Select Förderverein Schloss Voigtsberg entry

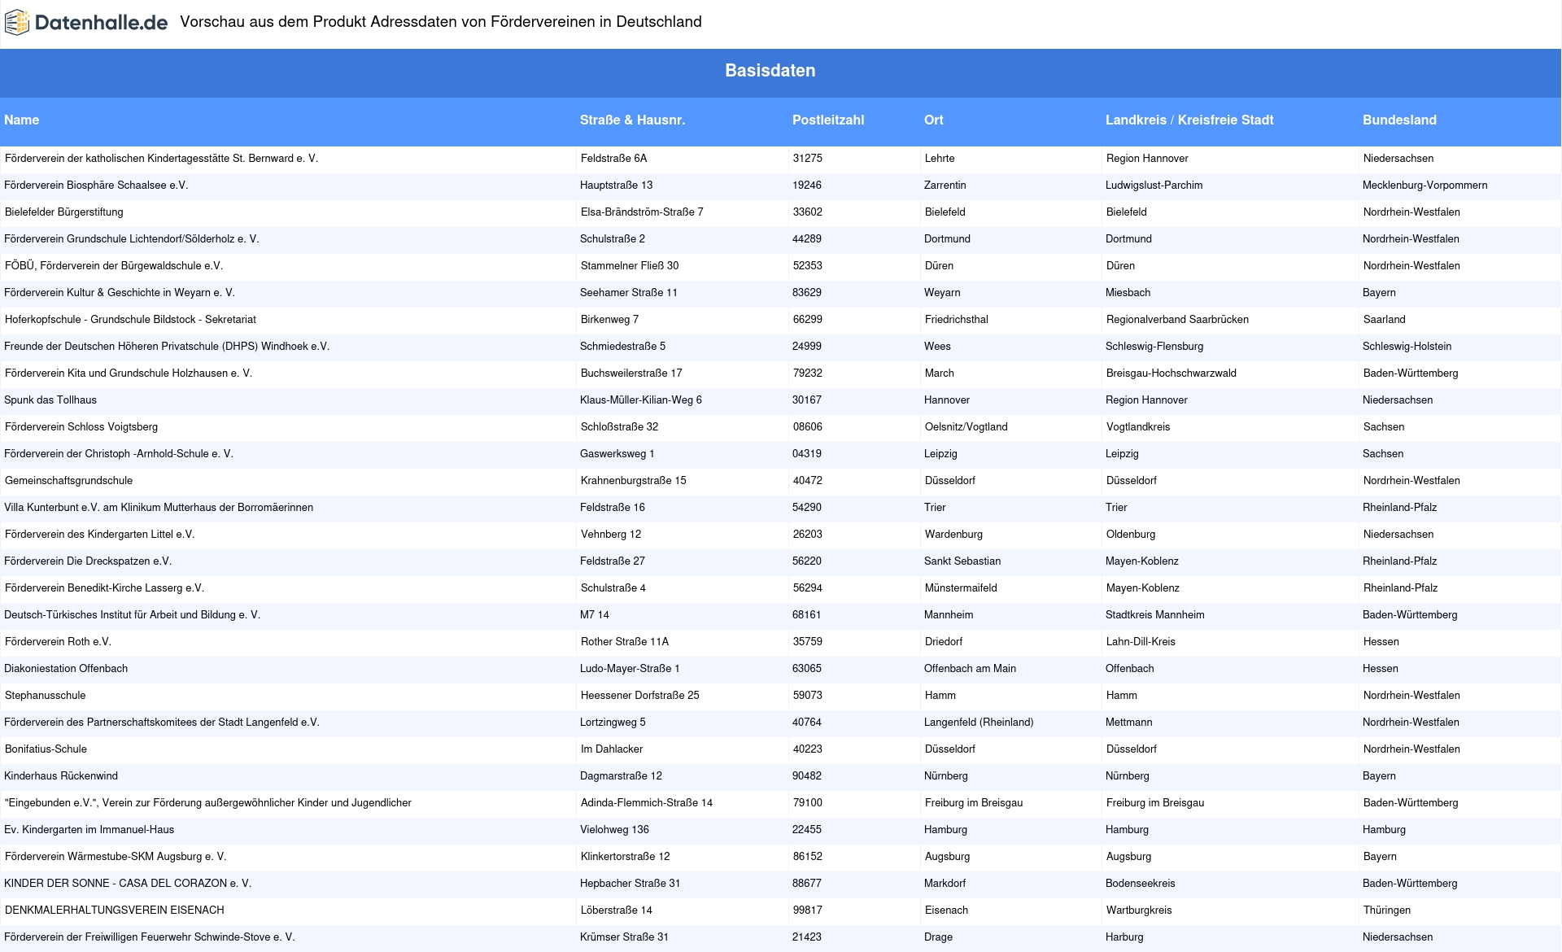click(81, 427)
